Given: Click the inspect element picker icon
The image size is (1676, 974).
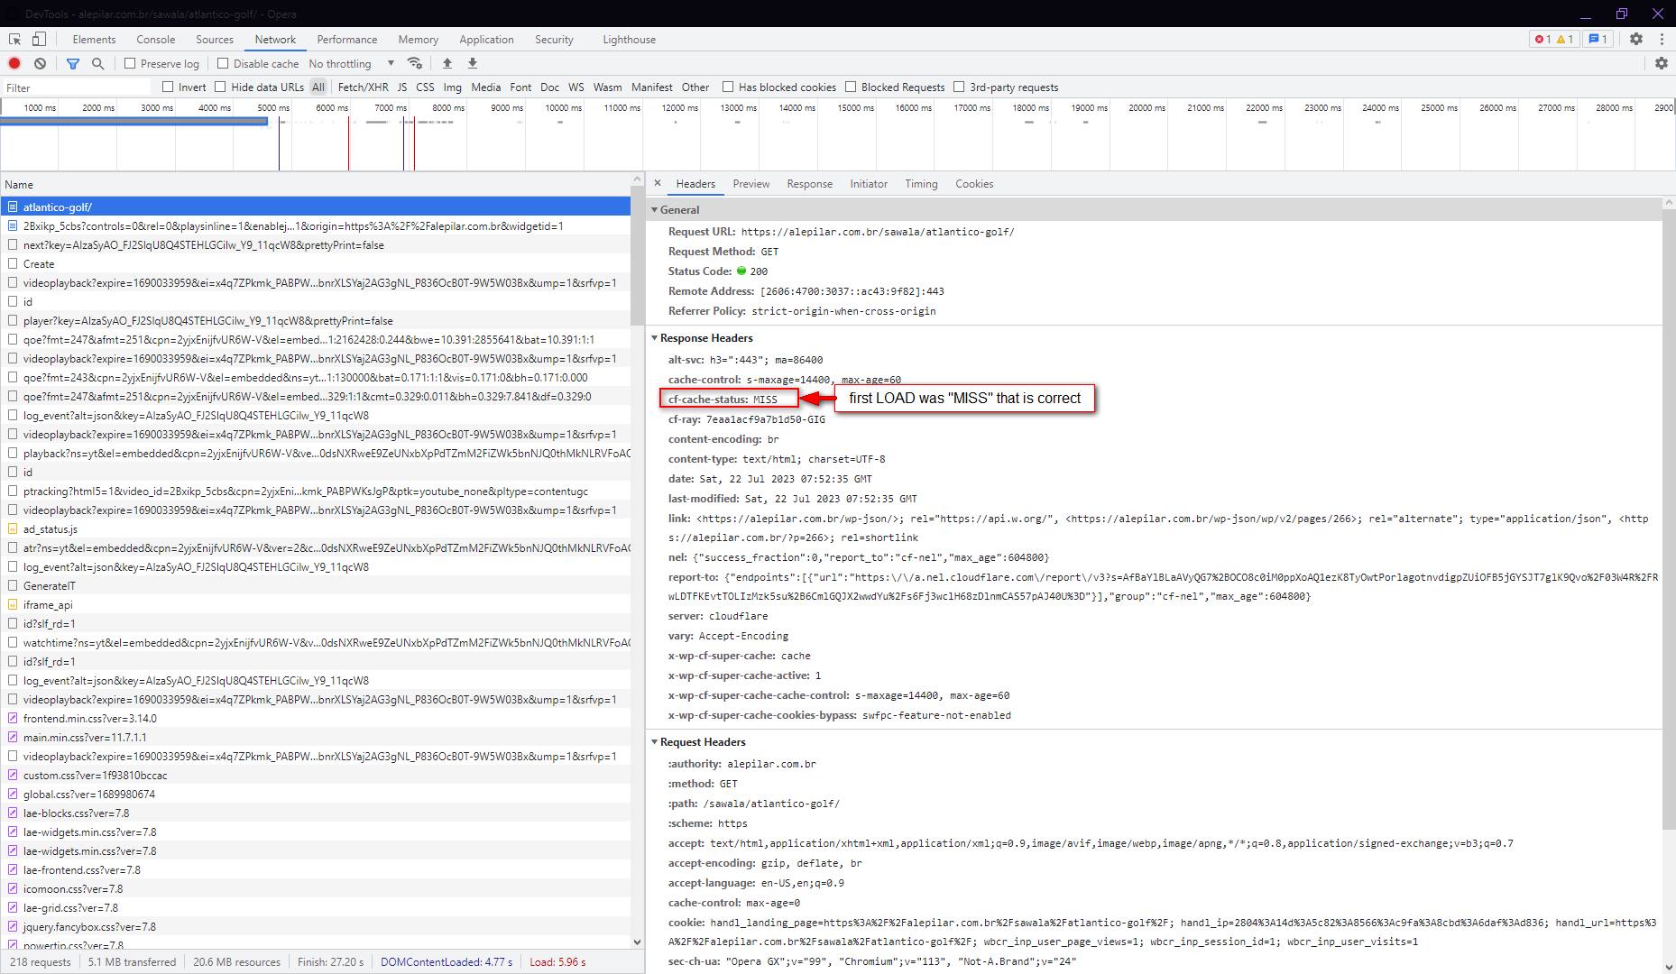Looking at the screenshot, I should (x=14, y=39).
